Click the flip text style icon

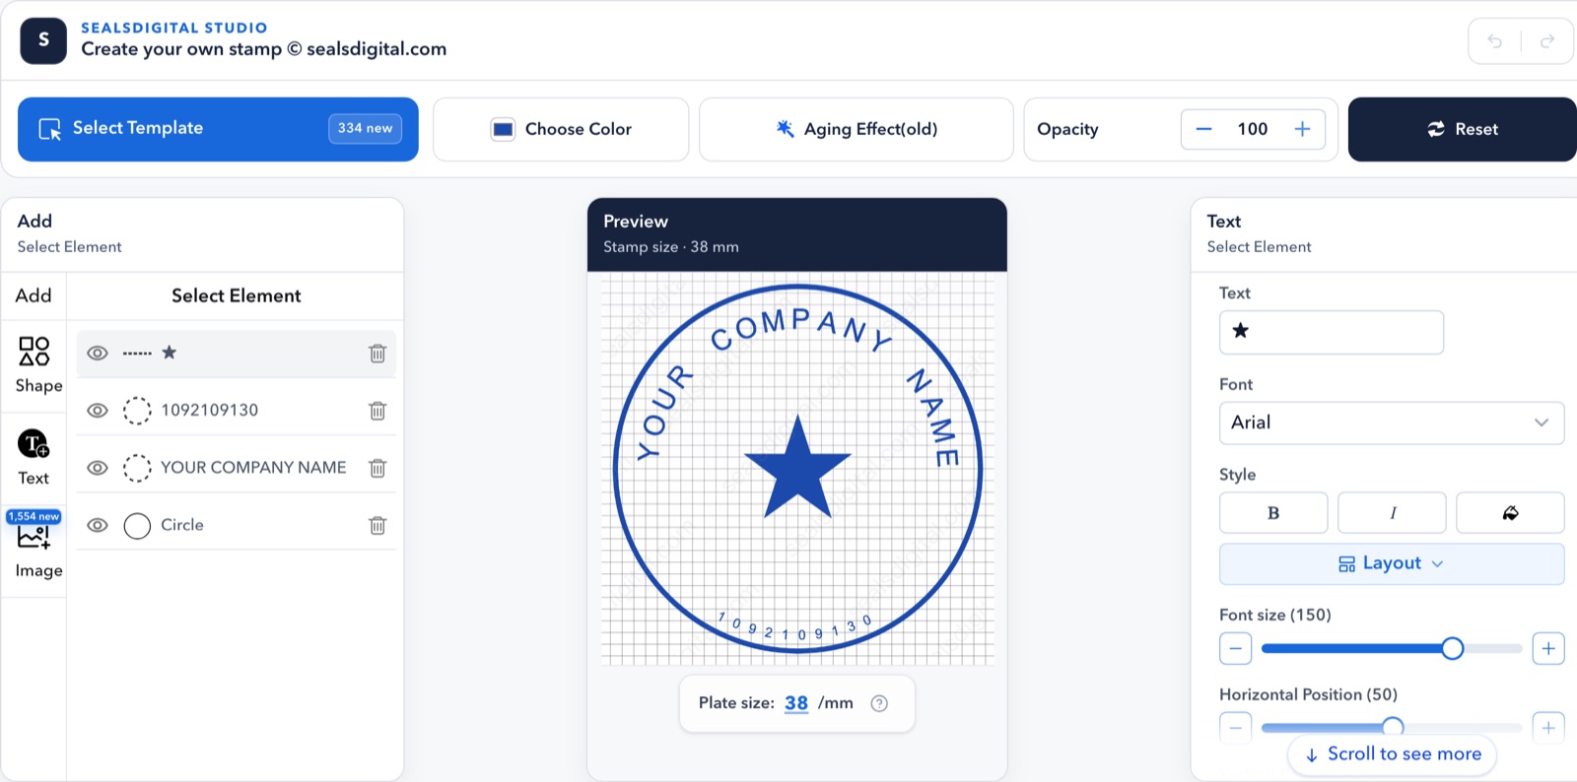1510,513
